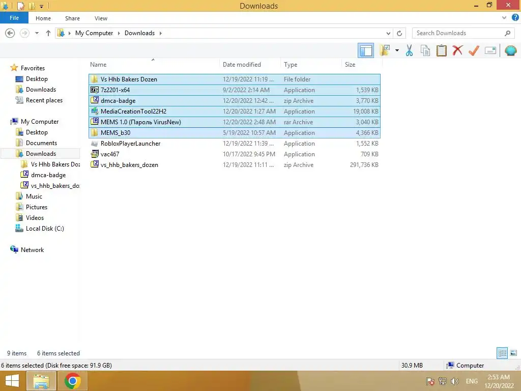This screenshot has height=391, width=521.
Task: Open the recent locations dropdown arrow
Action: pos(37,33)
